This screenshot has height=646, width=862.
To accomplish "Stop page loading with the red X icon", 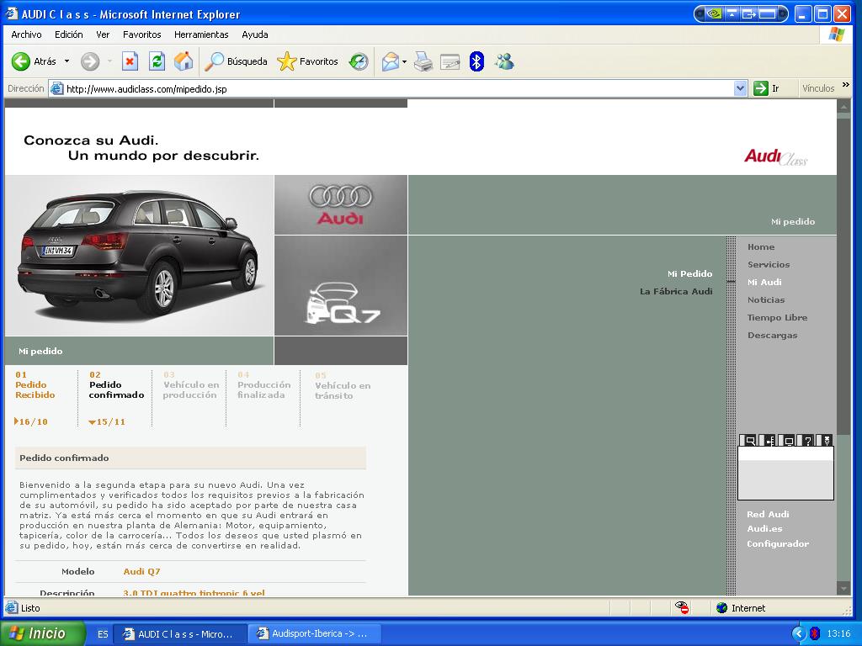I will (130, 61).
